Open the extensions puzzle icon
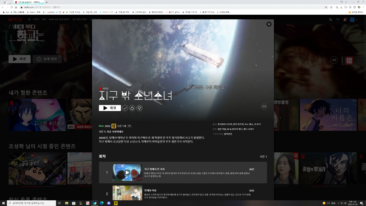The width and height of the screenshot is (366, 206). point(331,7)
